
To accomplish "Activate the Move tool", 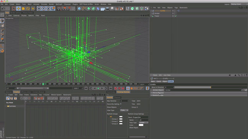I will [18, 8].
